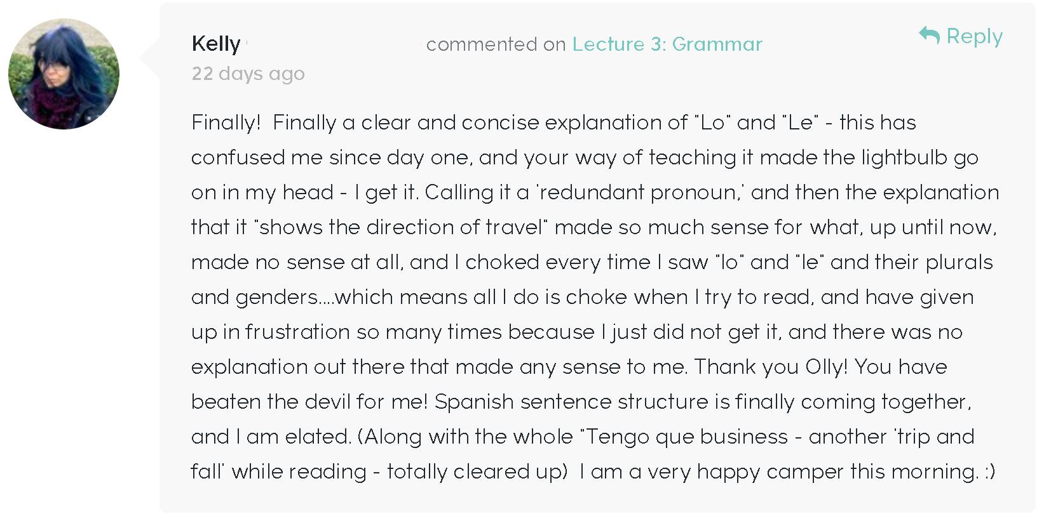Click the smiley emoticon ending the comment
The width and height of the screenshot is (1051, 528).
point(989,472)
